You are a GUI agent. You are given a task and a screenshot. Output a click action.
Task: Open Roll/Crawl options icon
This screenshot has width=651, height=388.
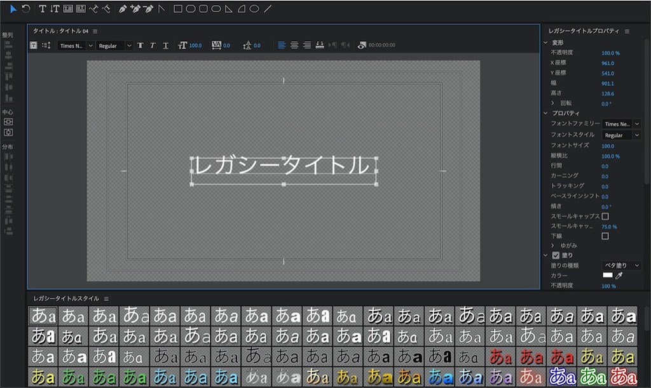[46, 45]
